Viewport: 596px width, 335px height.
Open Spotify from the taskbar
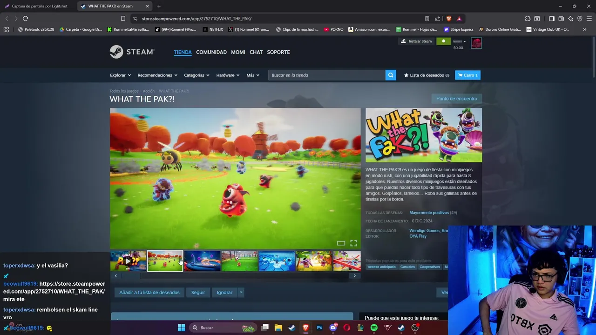(x=374, y=328)
